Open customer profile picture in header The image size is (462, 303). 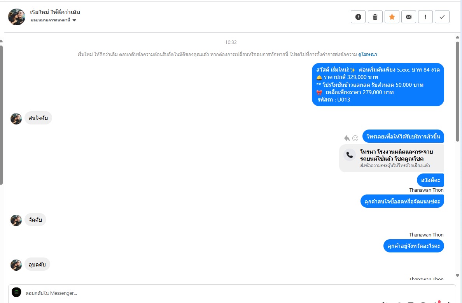pyautogui.click(x=16, y=17)
